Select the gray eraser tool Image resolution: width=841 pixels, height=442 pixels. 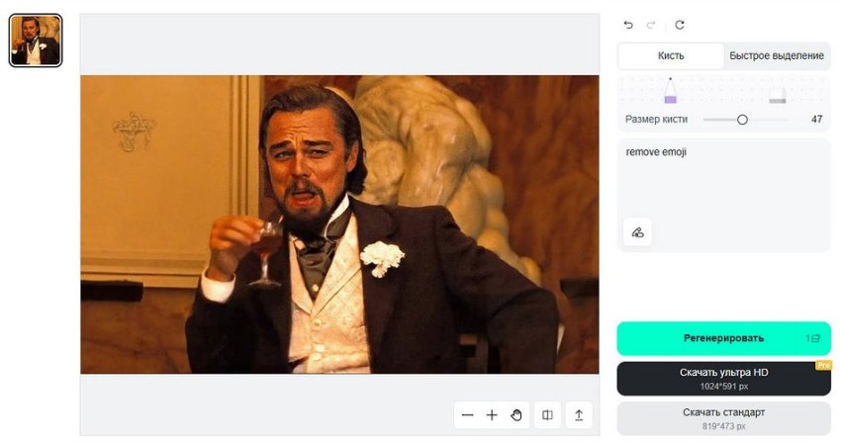777,95
